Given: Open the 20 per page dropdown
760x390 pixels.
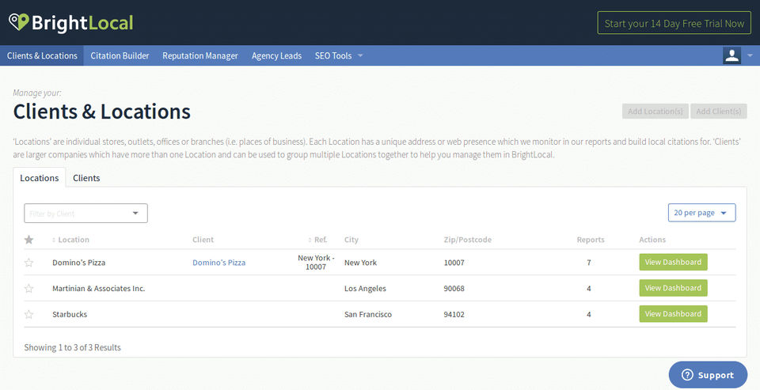Looking at the screenshot, I should click(x=702, y=213).
